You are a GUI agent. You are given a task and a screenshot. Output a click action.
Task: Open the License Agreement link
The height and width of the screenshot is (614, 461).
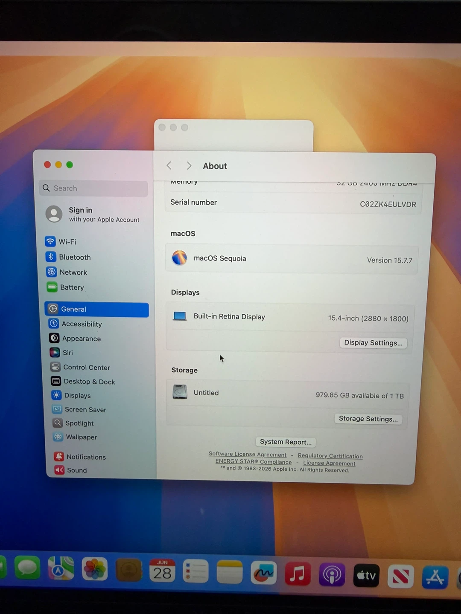tap(329, 463)
